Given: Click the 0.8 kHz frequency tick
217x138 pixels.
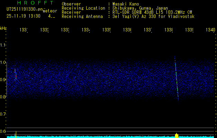Looking at the screenshot, I should [3, 97].
